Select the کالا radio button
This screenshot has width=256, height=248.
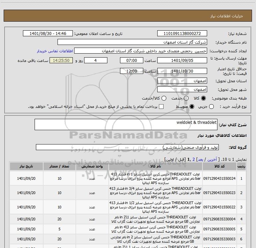pyautogui.click(x=203, y=98)
